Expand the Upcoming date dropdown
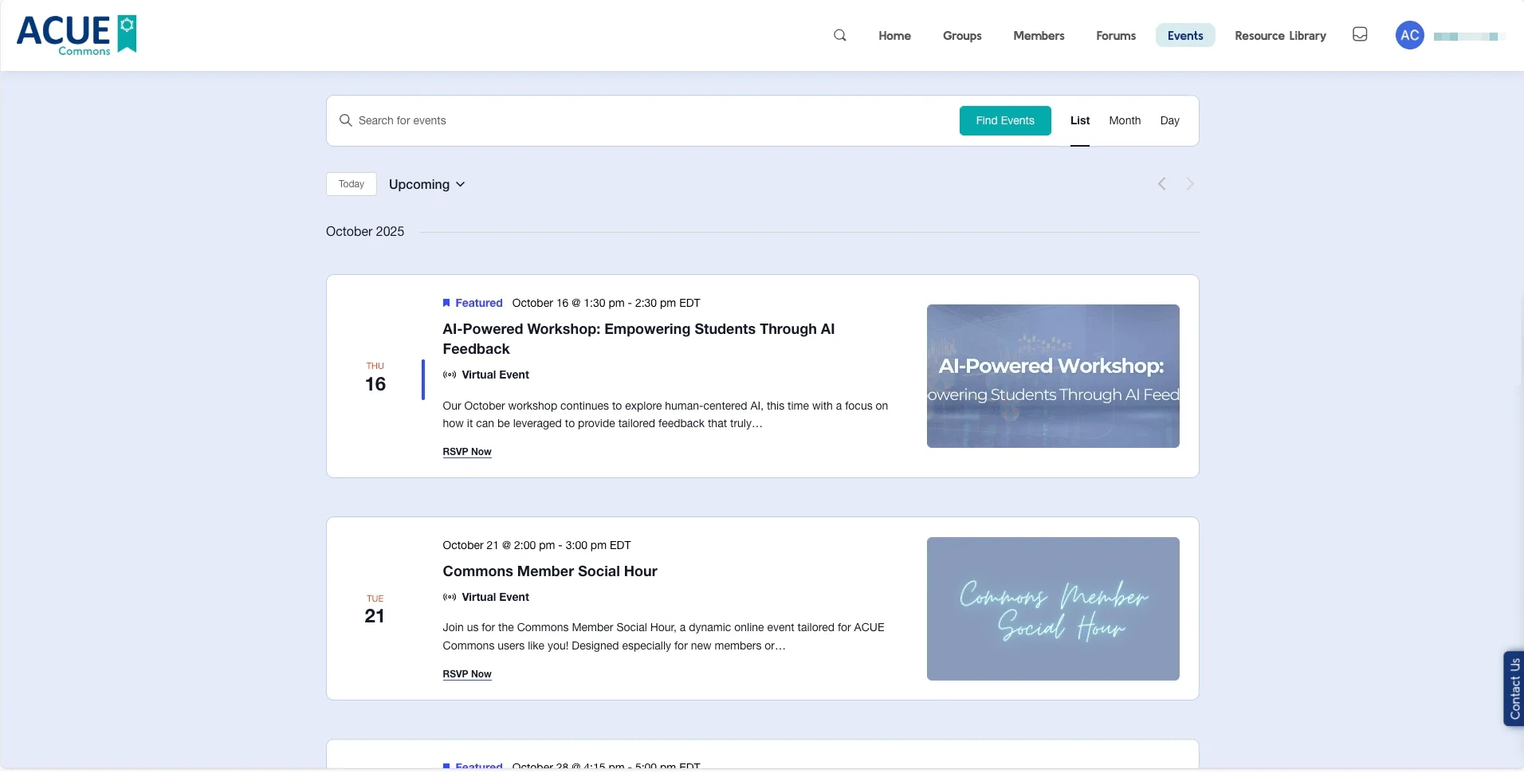 tap(426, 184)
